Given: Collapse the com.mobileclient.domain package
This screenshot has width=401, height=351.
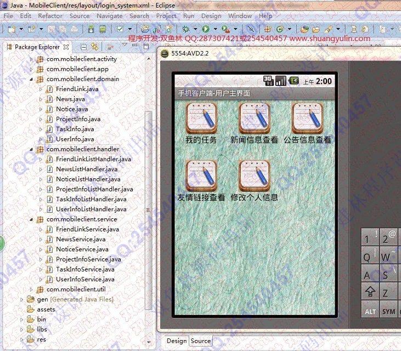Looking at the screenshot, I should 31,79.
